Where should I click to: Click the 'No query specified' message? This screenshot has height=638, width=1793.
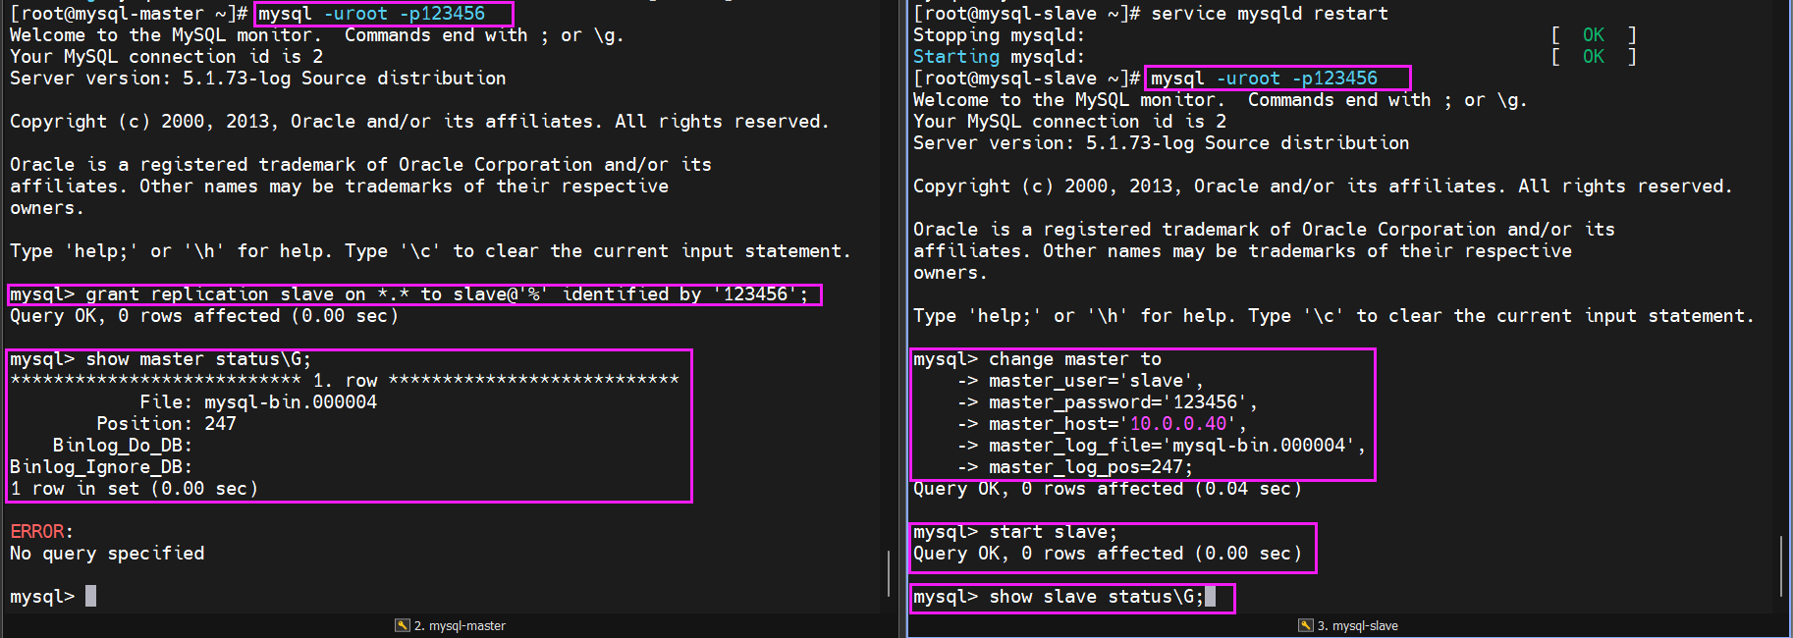(107, 554)
